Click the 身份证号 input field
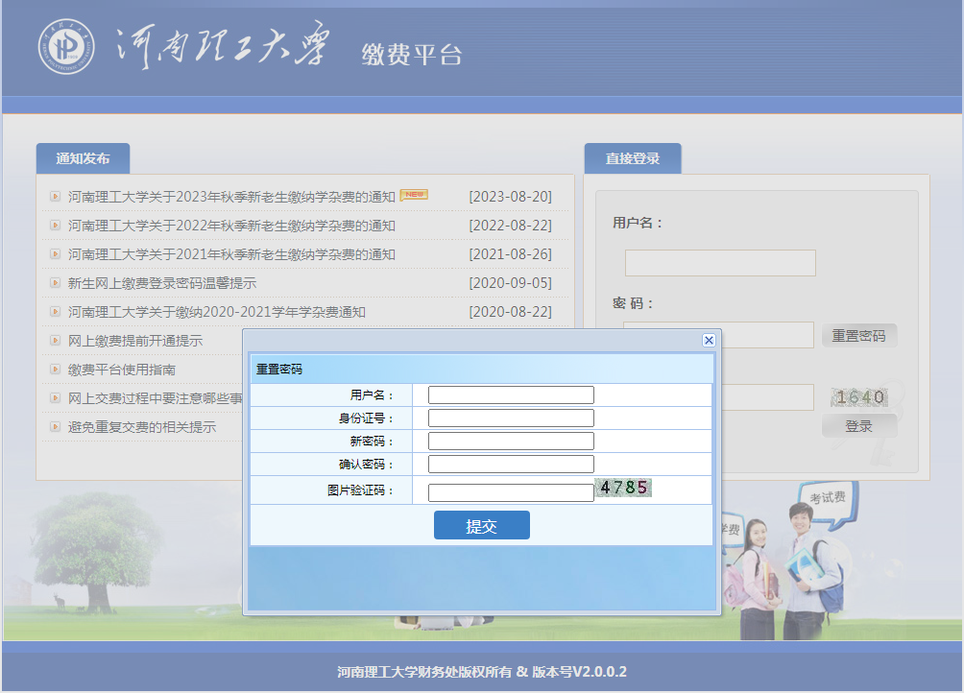The height and width of the screenshot is (693, 964). [509, 418]
